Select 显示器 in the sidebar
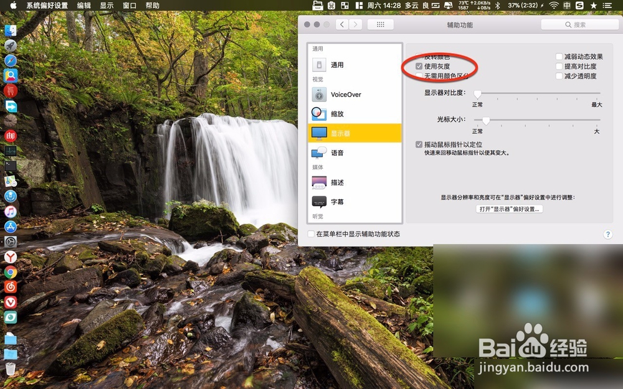The width and height of the screenshot is (623, 389). click(x=355, y=133)
